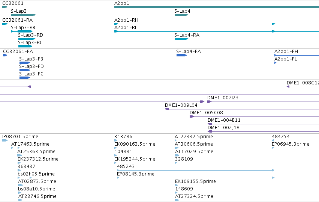
Task: Click the S-Lap3-PC protein glyph
Action: pyautogui.click(x=25, y=78)
